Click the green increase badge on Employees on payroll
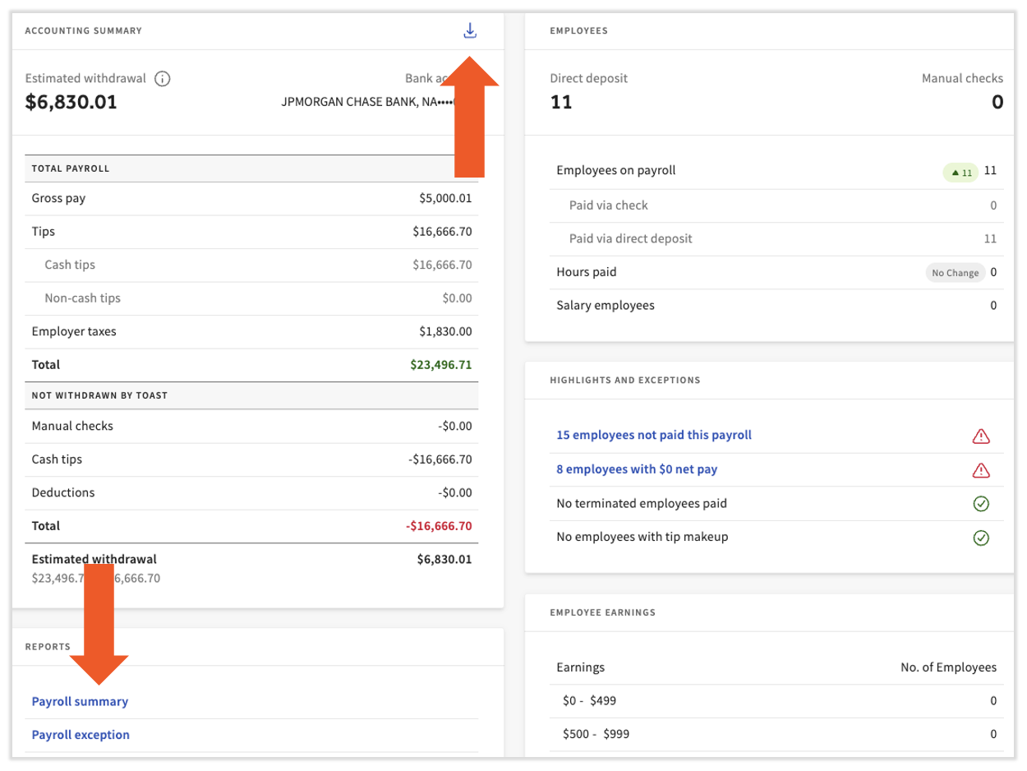The height and width of the screenshot is (771, 1027). [x=960, y=172]
